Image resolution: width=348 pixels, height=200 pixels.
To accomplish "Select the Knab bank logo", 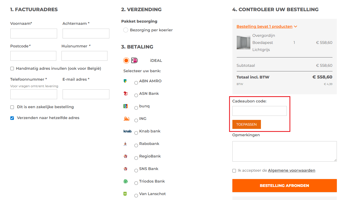I will [127, 131].
